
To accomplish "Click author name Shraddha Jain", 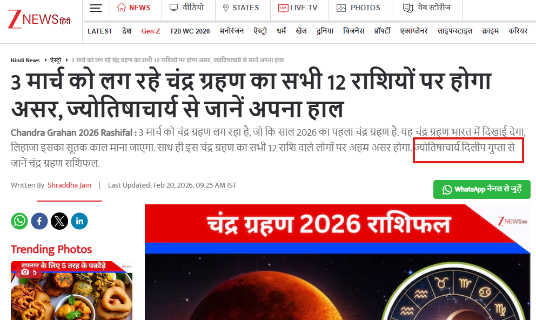I will (69, 185).
